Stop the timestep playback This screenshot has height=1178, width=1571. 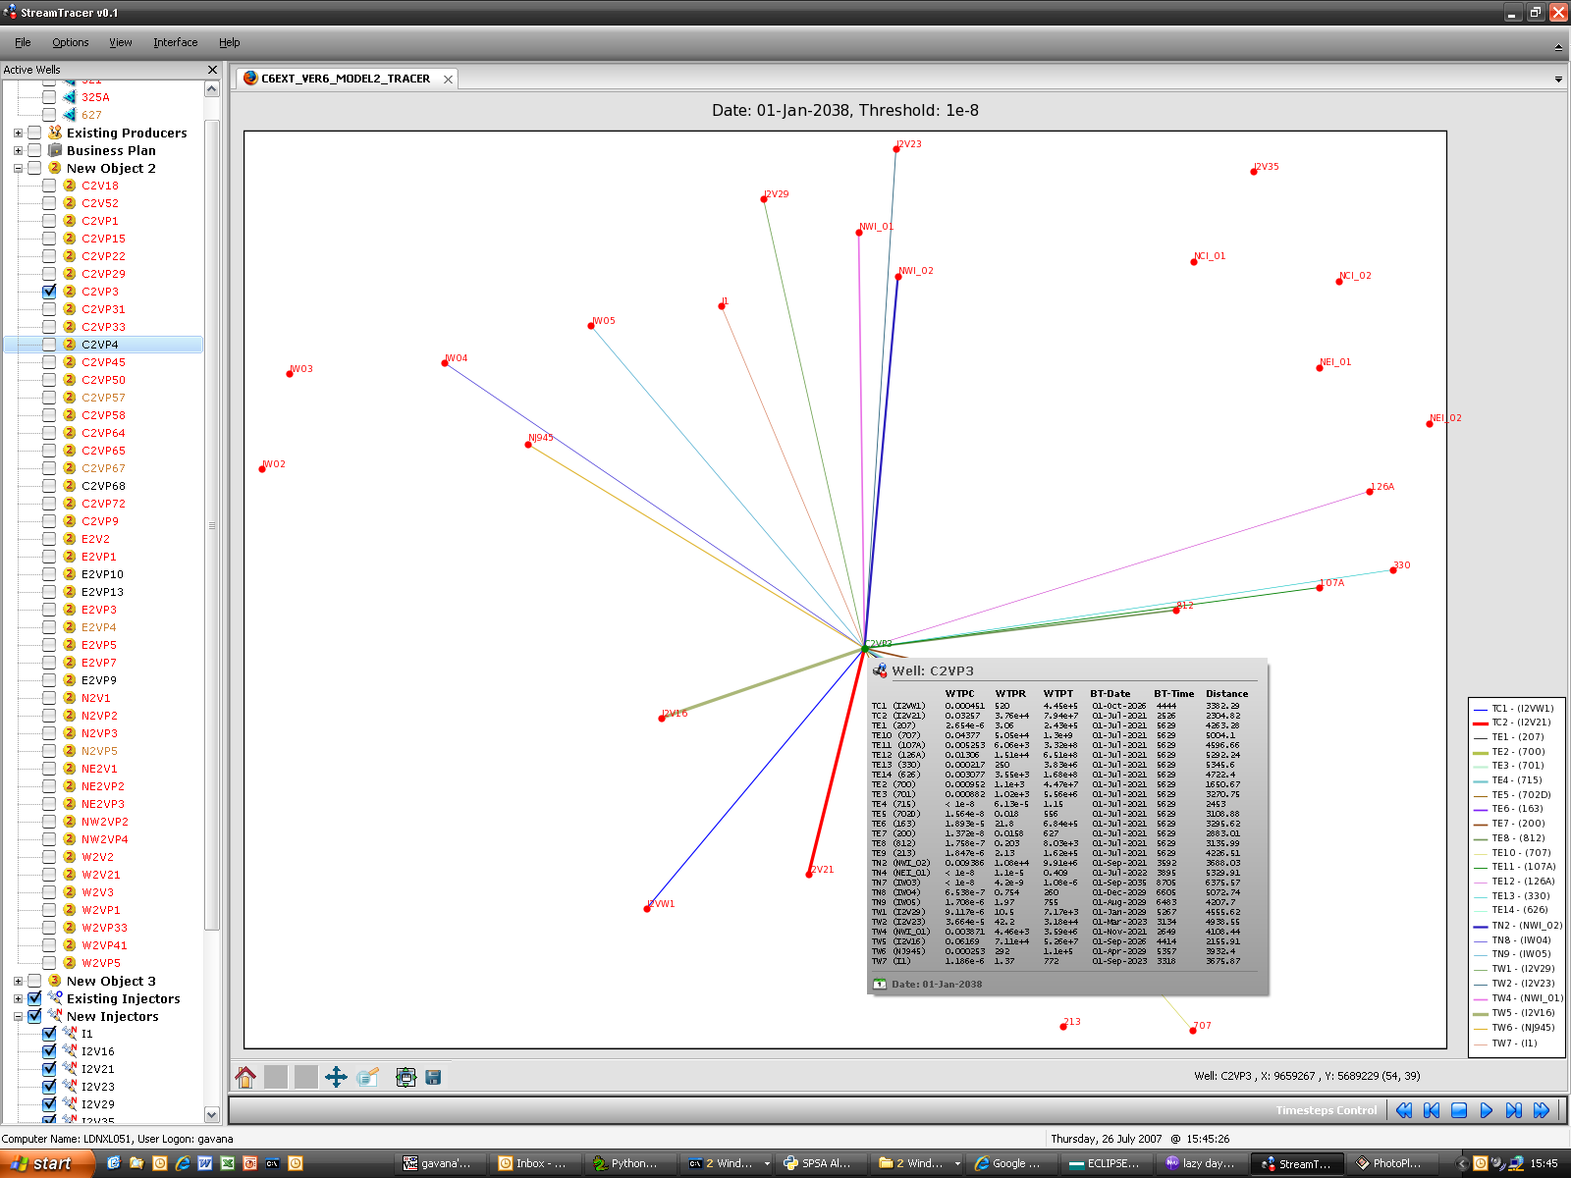(x=1459, y=1110)
